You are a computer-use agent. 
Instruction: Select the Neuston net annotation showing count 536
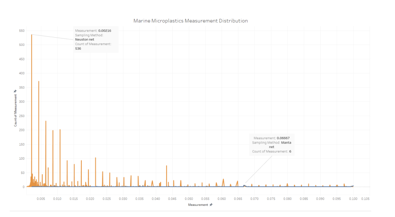96,40
